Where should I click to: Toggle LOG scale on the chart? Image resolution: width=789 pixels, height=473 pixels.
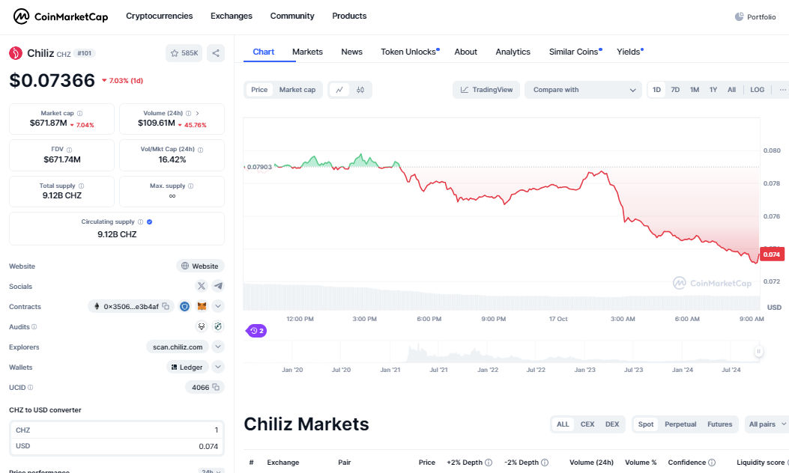tap(757, 90)
